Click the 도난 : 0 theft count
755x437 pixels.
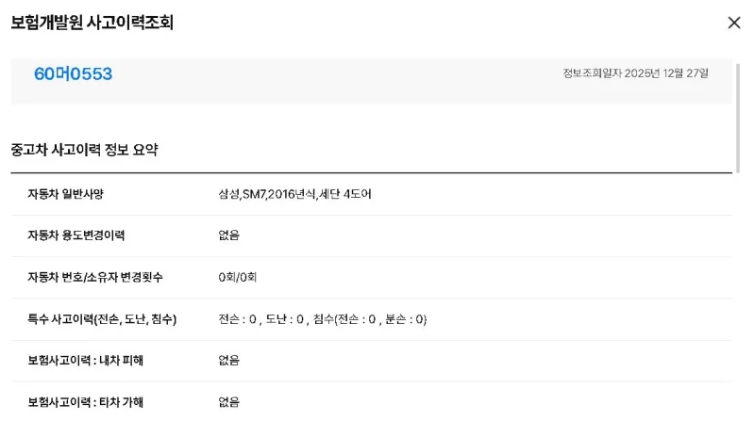pos(285,319)
